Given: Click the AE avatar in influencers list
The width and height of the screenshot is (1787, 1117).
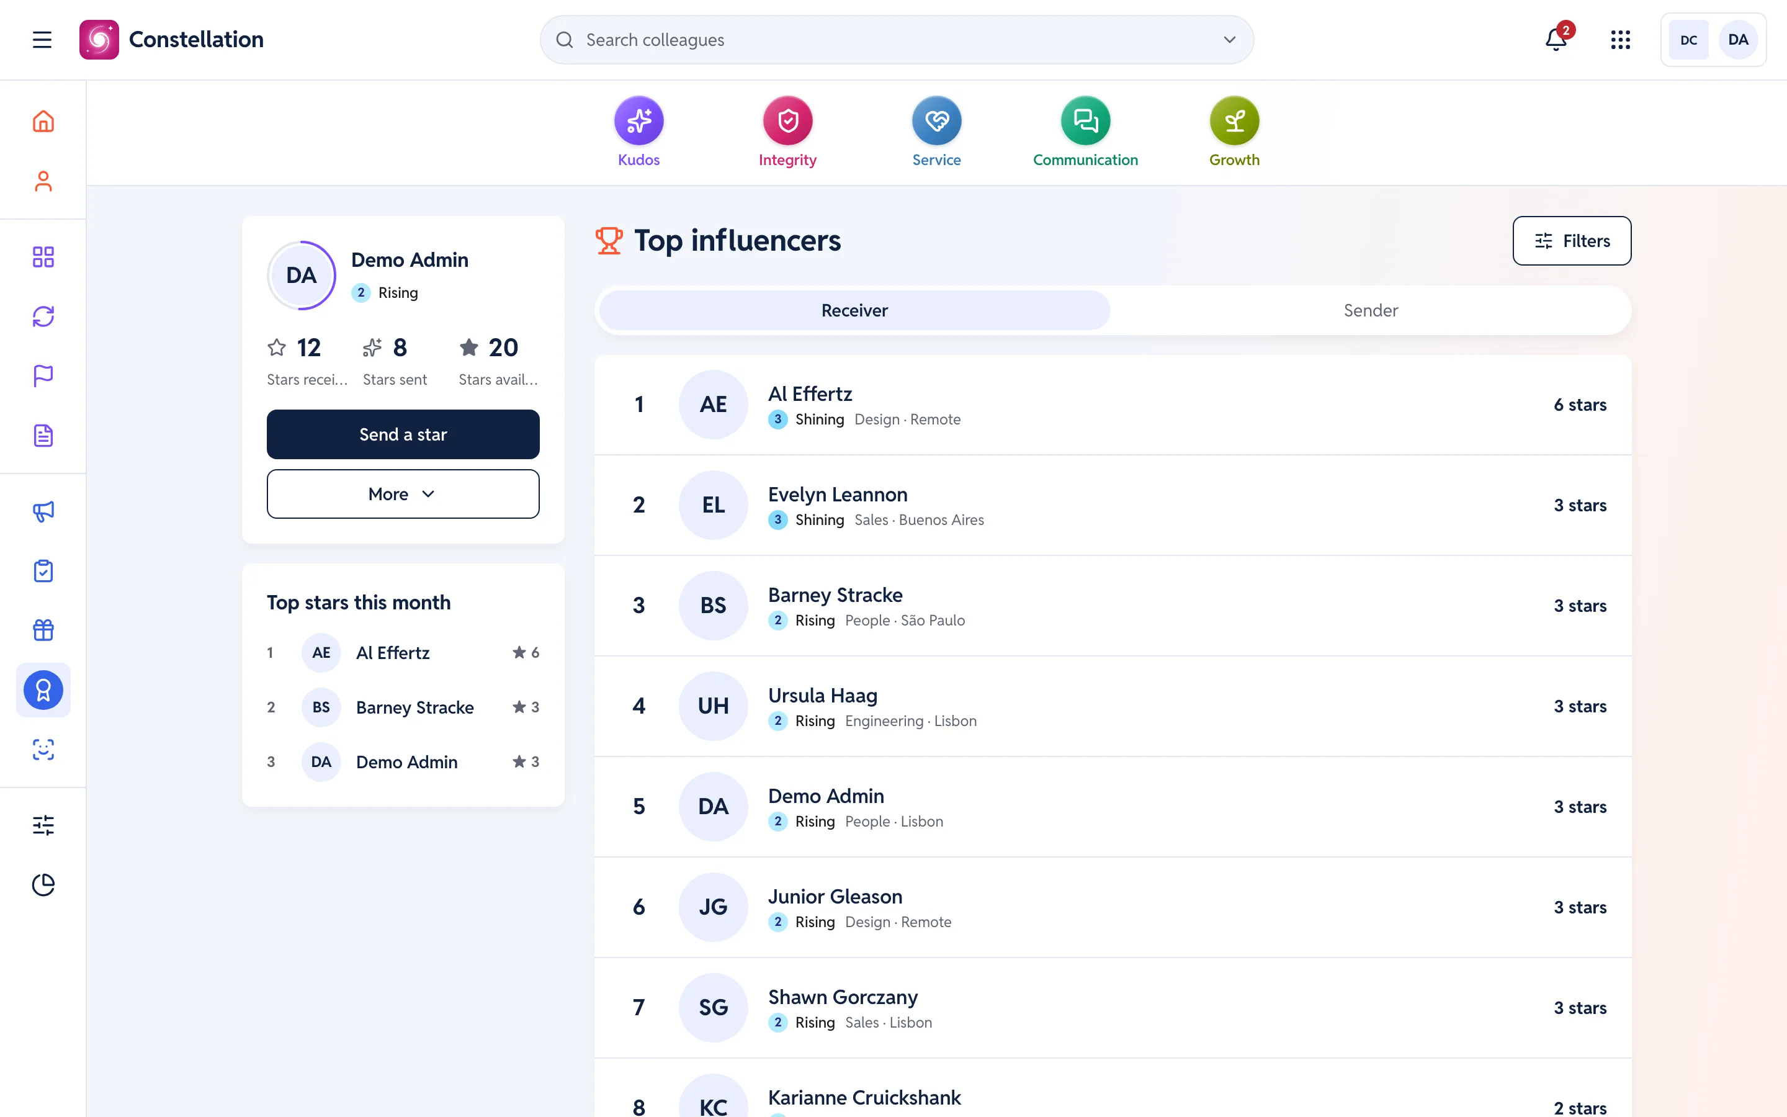Looking at the screenshot, I should pos(714,405).
